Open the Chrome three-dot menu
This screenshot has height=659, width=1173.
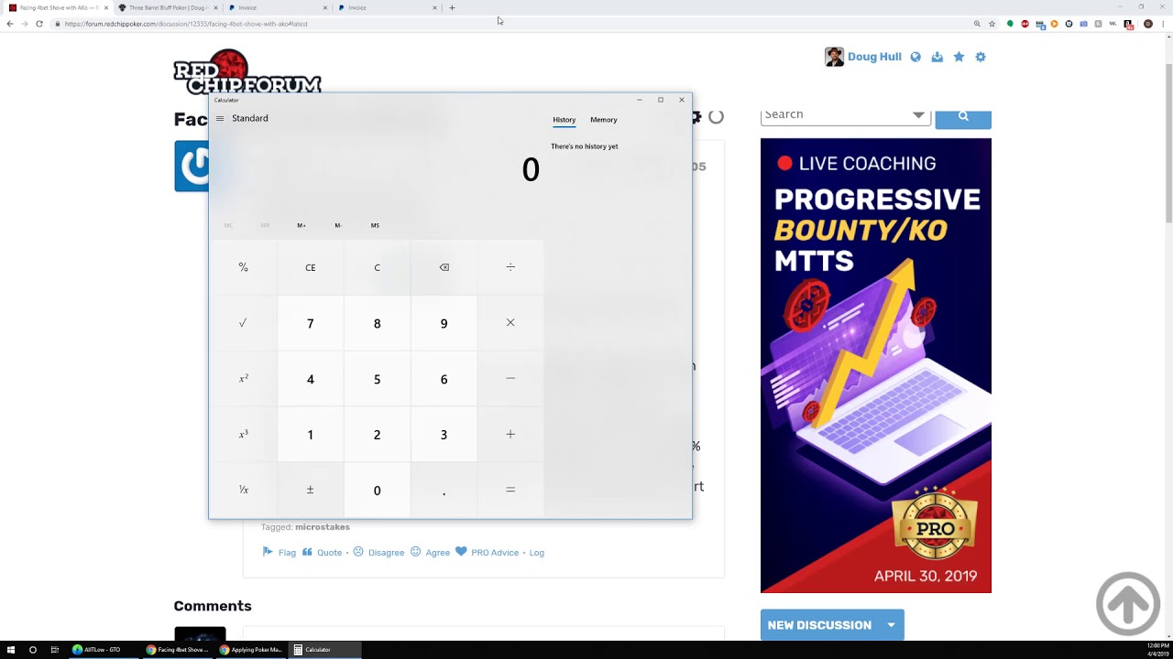[x=1164, y=24]
